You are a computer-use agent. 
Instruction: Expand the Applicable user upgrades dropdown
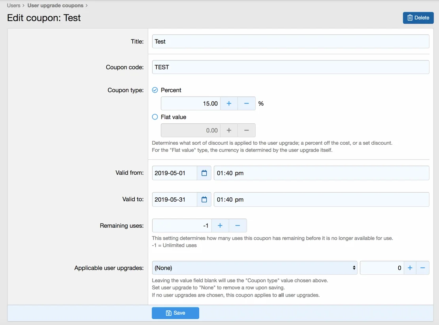click(254, 268)
